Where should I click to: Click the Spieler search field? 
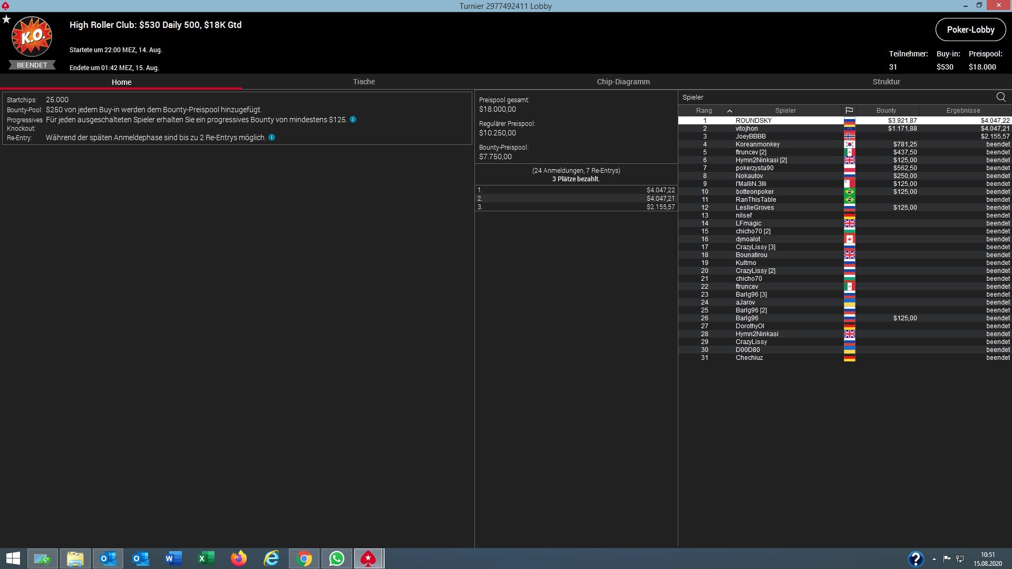(x=833, y=97)
